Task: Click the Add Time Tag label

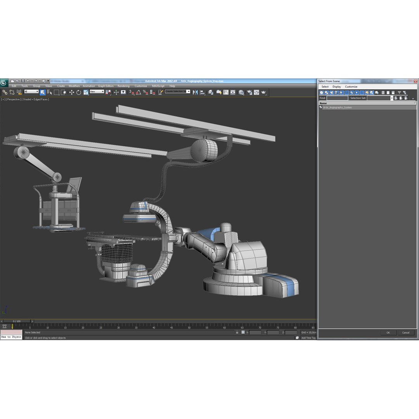Action: [308, 338]
